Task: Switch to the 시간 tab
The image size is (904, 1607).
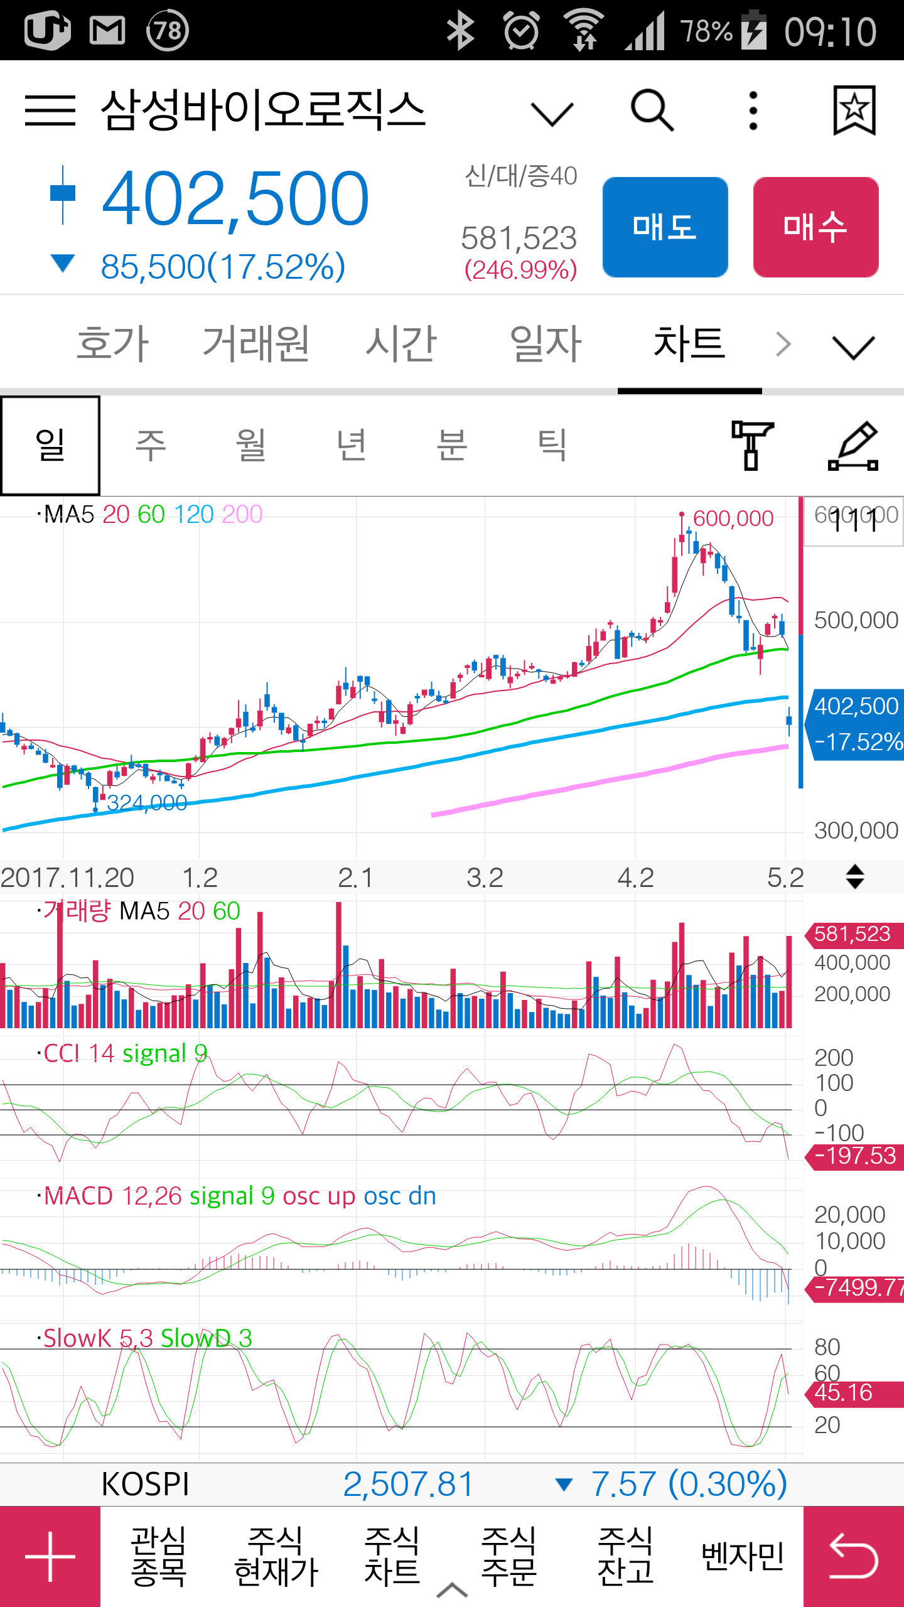Action: tap(401, 343)
